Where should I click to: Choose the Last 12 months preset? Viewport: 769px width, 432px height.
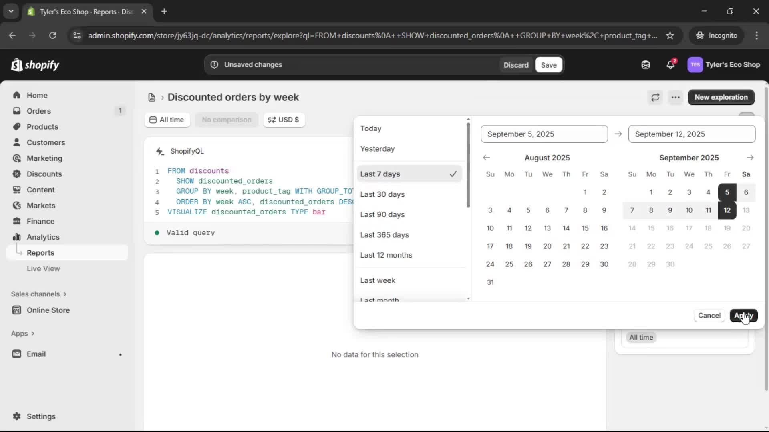pyautogui.click(x=386, y=255)
